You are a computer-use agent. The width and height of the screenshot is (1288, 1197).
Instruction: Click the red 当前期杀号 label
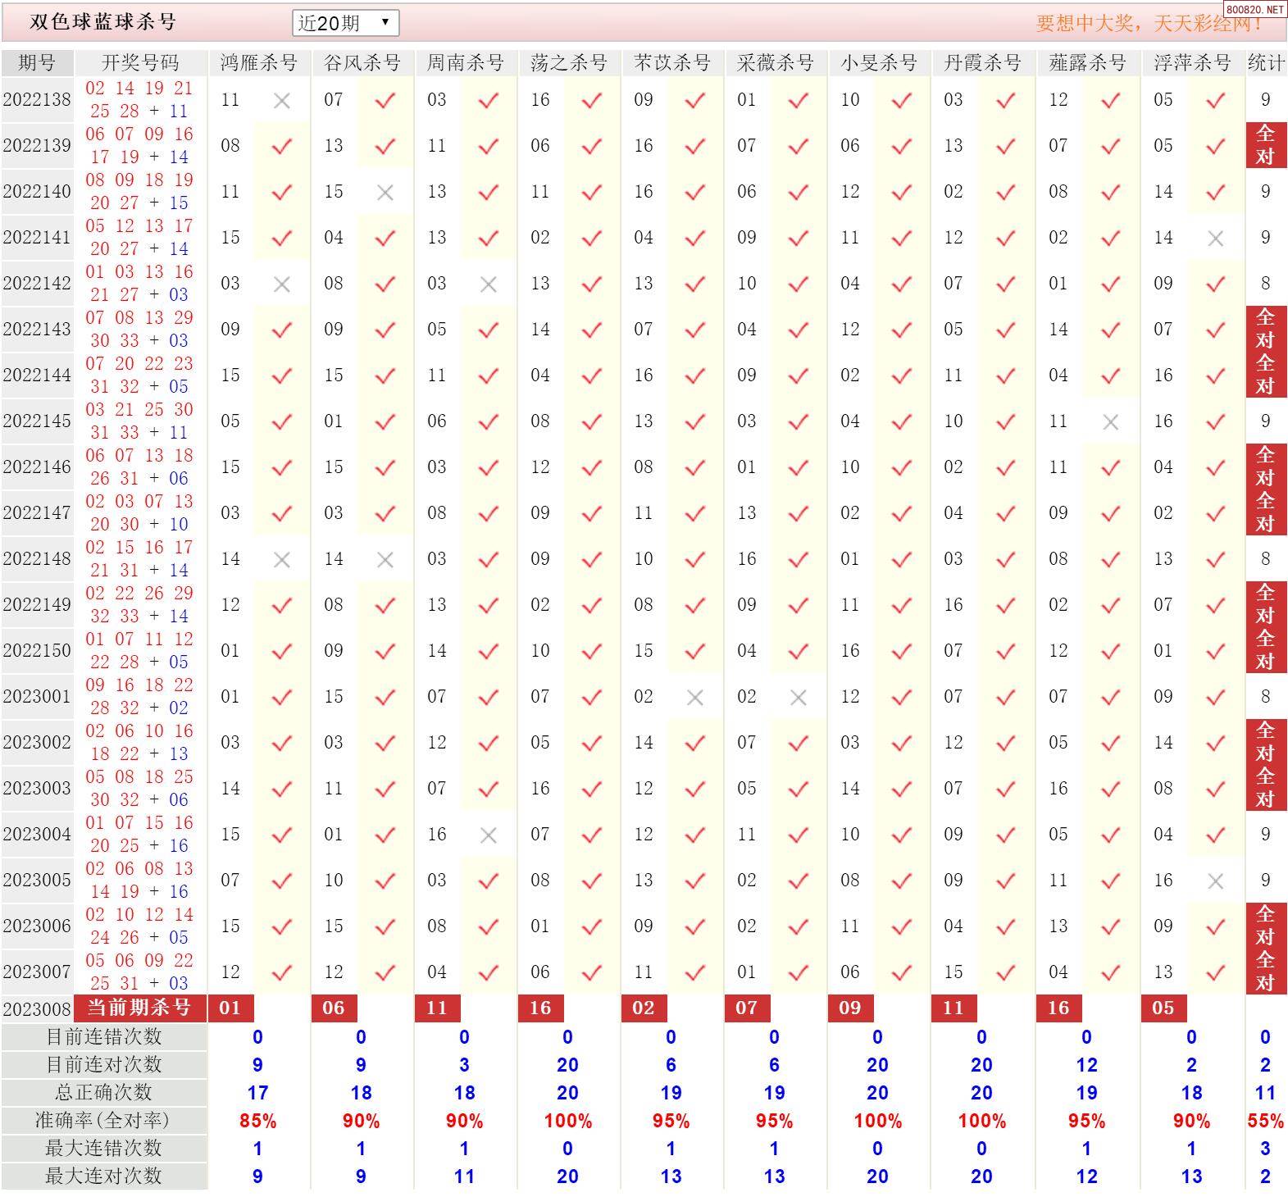140,1008
